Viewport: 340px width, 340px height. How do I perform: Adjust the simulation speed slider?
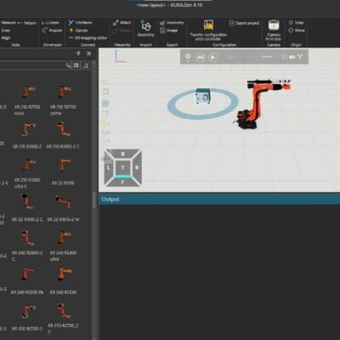(267, 57)
